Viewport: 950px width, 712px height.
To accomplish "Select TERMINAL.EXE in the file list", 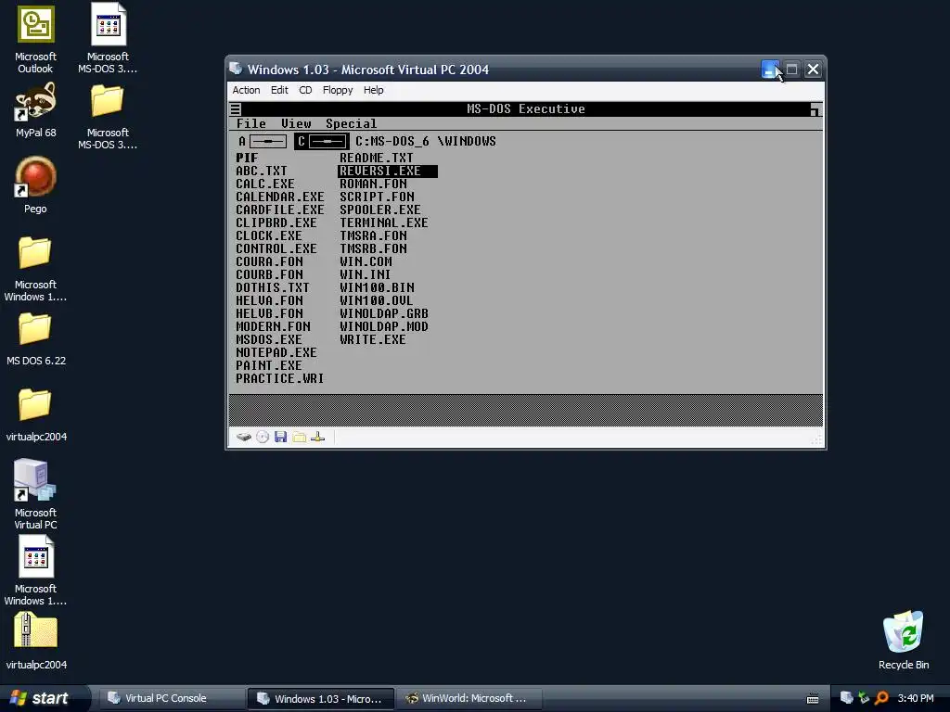I will (383, 222).
